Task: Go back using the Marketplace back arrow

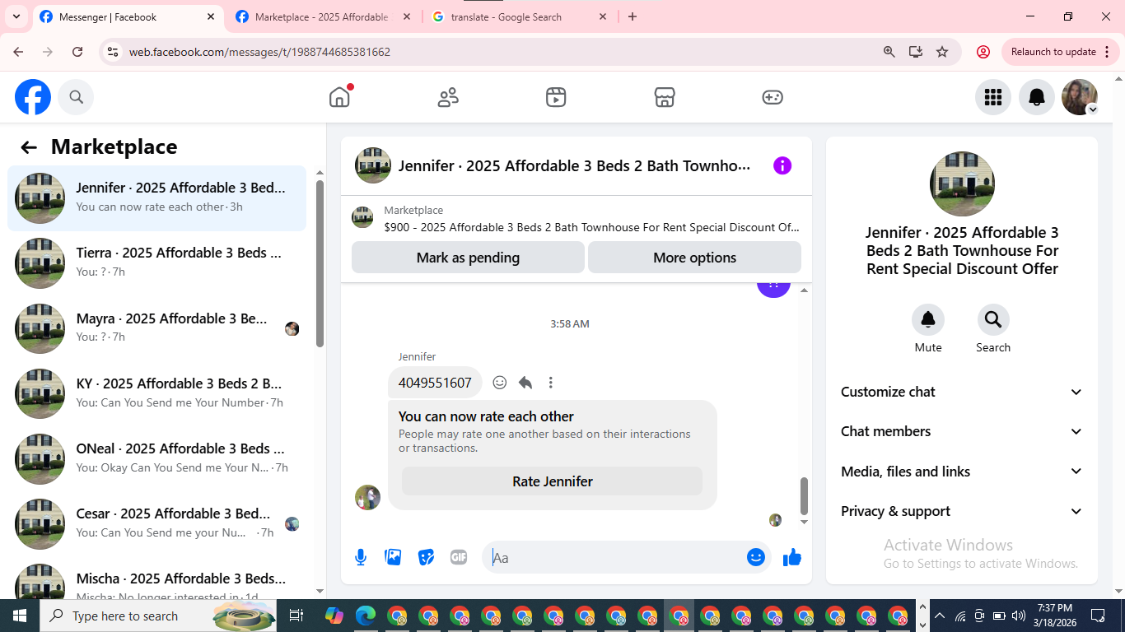Action: tap(29, 147)
